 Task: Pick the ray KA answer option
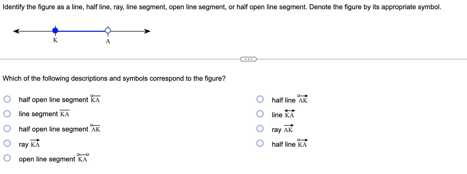pos(7,143)
